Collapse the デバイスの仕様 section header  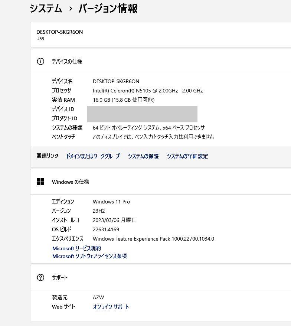tap(160, 62)
